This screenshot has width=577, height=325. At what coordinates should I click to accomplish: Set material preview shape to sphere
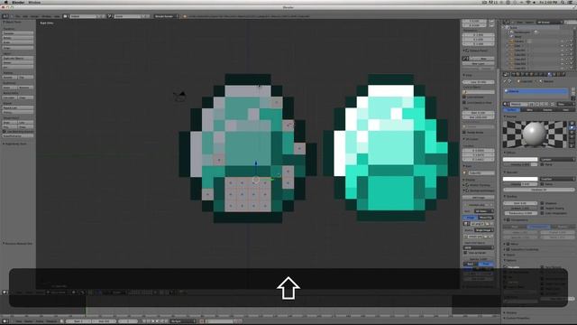572,128
